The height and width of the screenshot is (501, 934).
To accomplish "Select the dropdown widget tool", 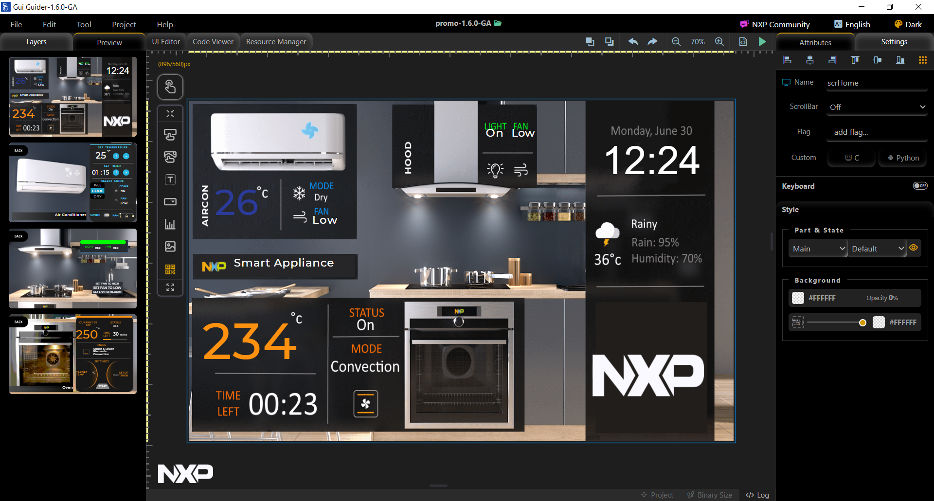I will point(170,201).
